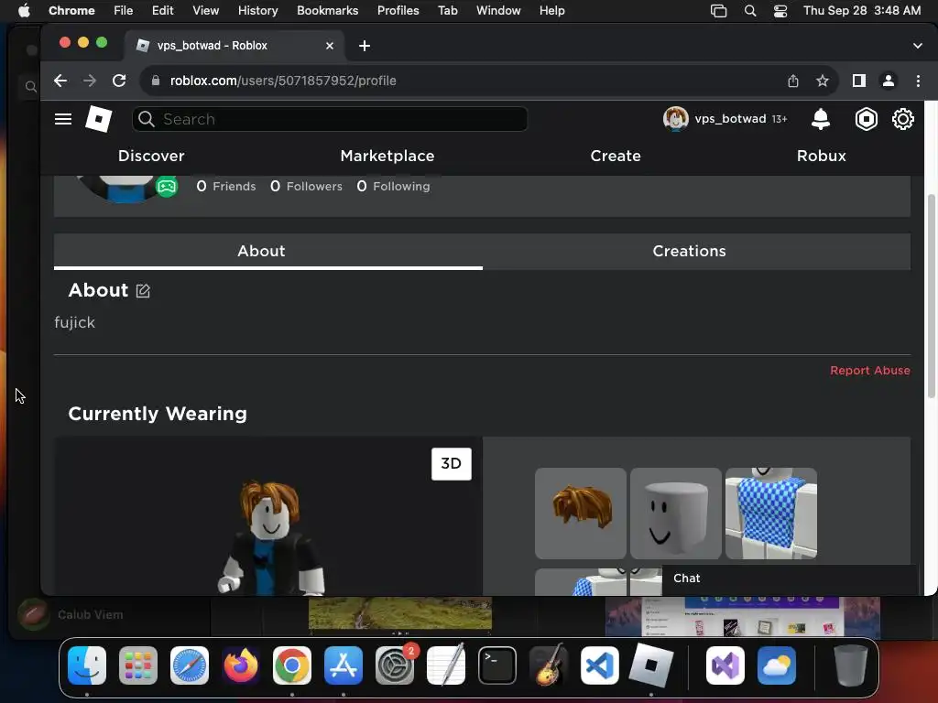The width and height of the screenshot is (938, 703).
Task: View the 0 Friends list
Action: pyautogui.click(x=226, y=187)
